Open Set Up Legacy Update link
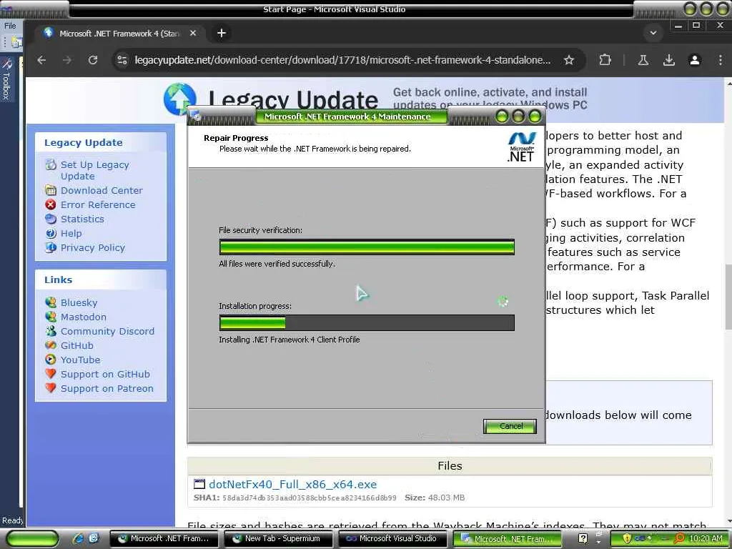This screenshot has width=732, height=549. [x=95, y=170]
